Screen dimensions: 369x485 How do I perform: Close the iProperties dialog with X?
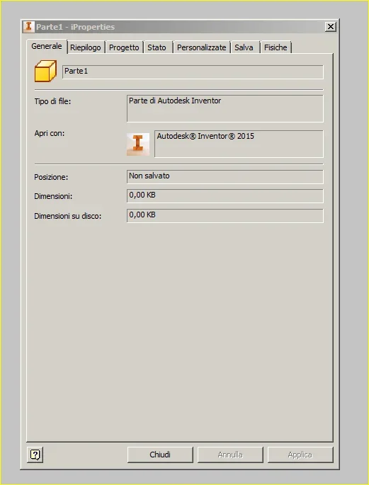(331, 27)
